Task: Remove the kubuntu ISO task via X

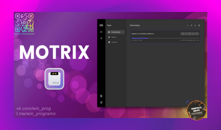Action: click(186, 34)
